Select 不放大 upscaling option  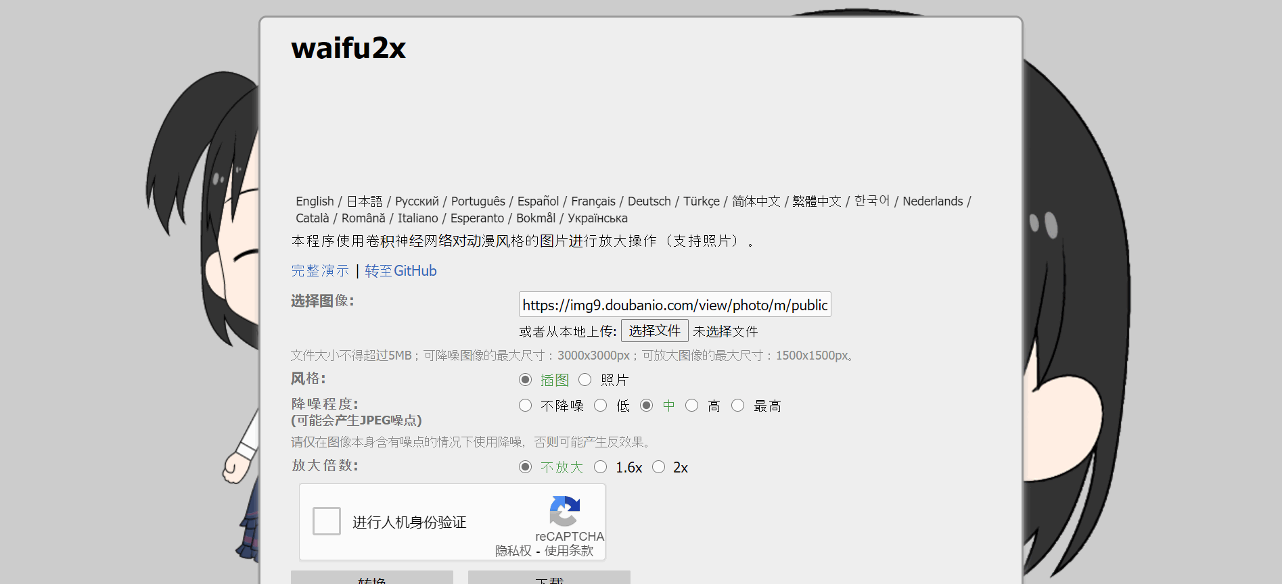525,467
